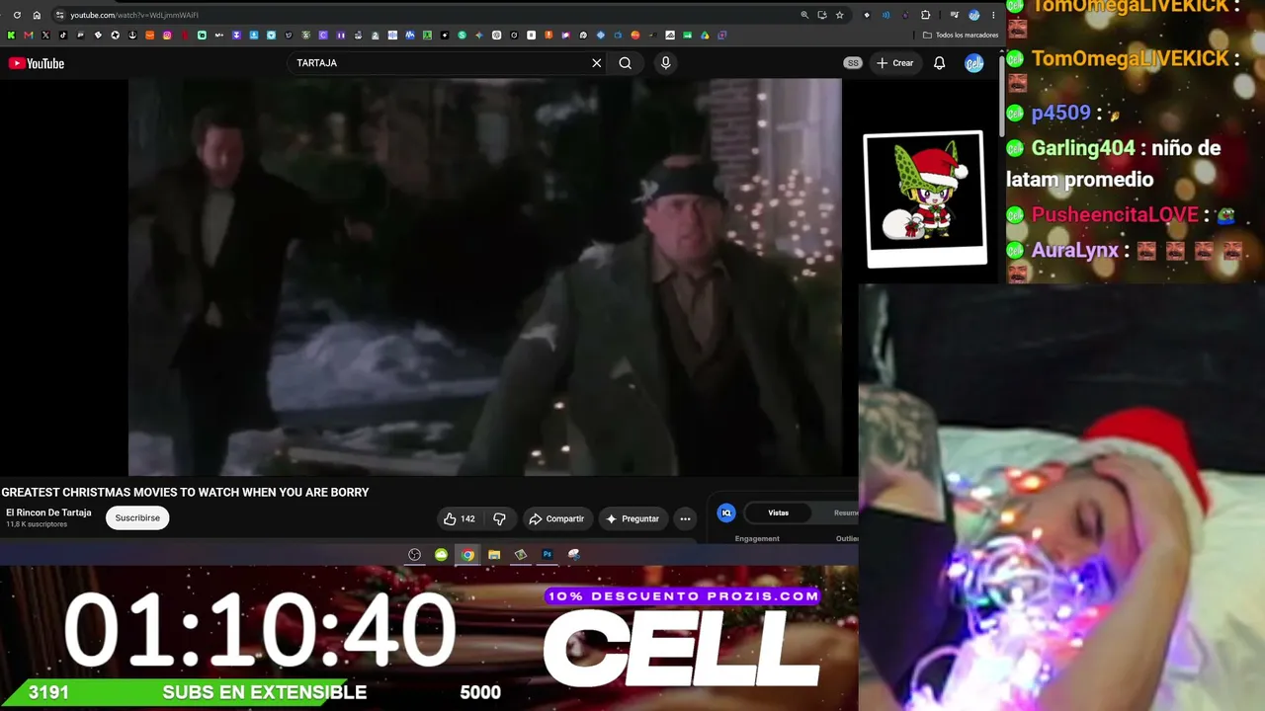Screen dimensions: 1265x711
Task: Open the TikTok bookmark
Action: (63, 36)
